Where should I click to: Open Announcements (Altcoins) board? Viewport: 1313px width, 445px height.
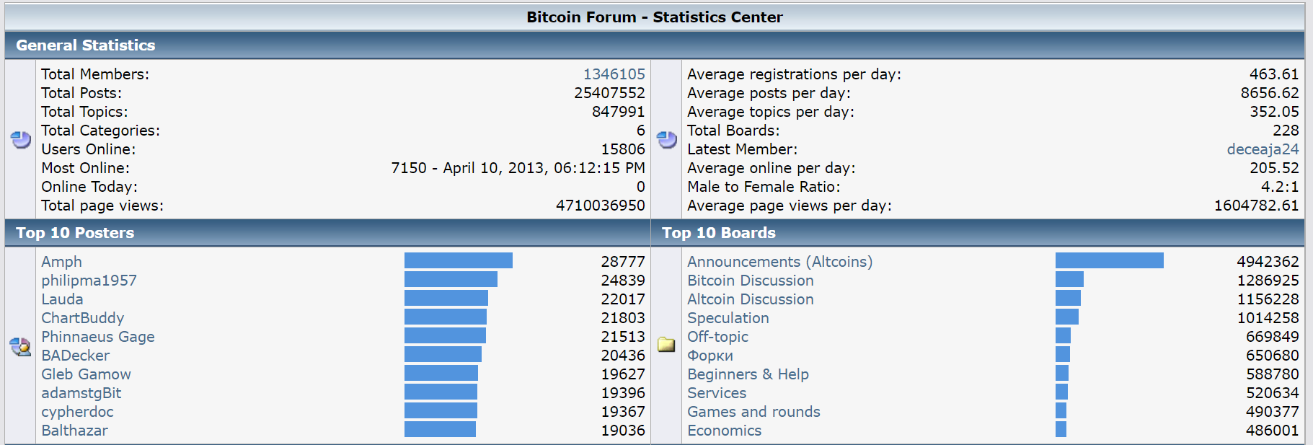point(779,262)
